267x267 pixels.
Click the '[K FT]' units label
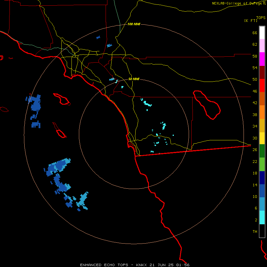pos(251,20)
